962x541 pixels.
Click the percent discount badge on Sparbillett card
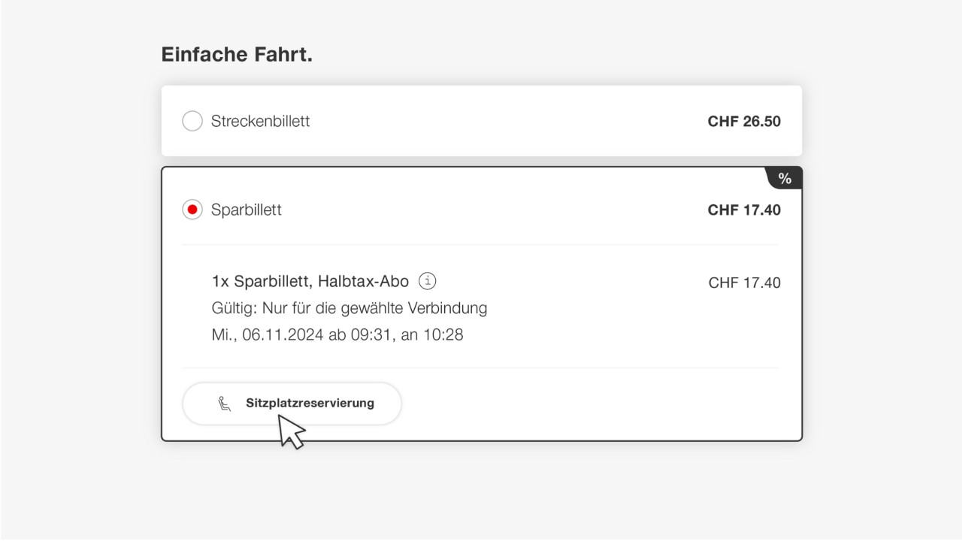tap(785, 177)
